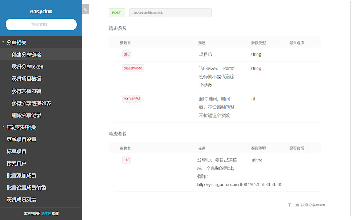The image size is (352, 220).
Task: Select 批量设置成员角色 in the sidebar
Action: tap(26, 188)
